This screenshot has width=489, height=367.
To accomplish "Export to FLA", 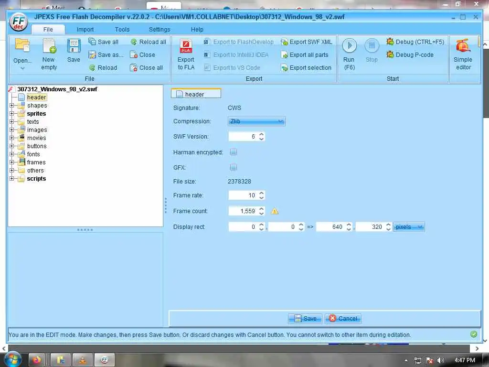I will pos(186,54).
